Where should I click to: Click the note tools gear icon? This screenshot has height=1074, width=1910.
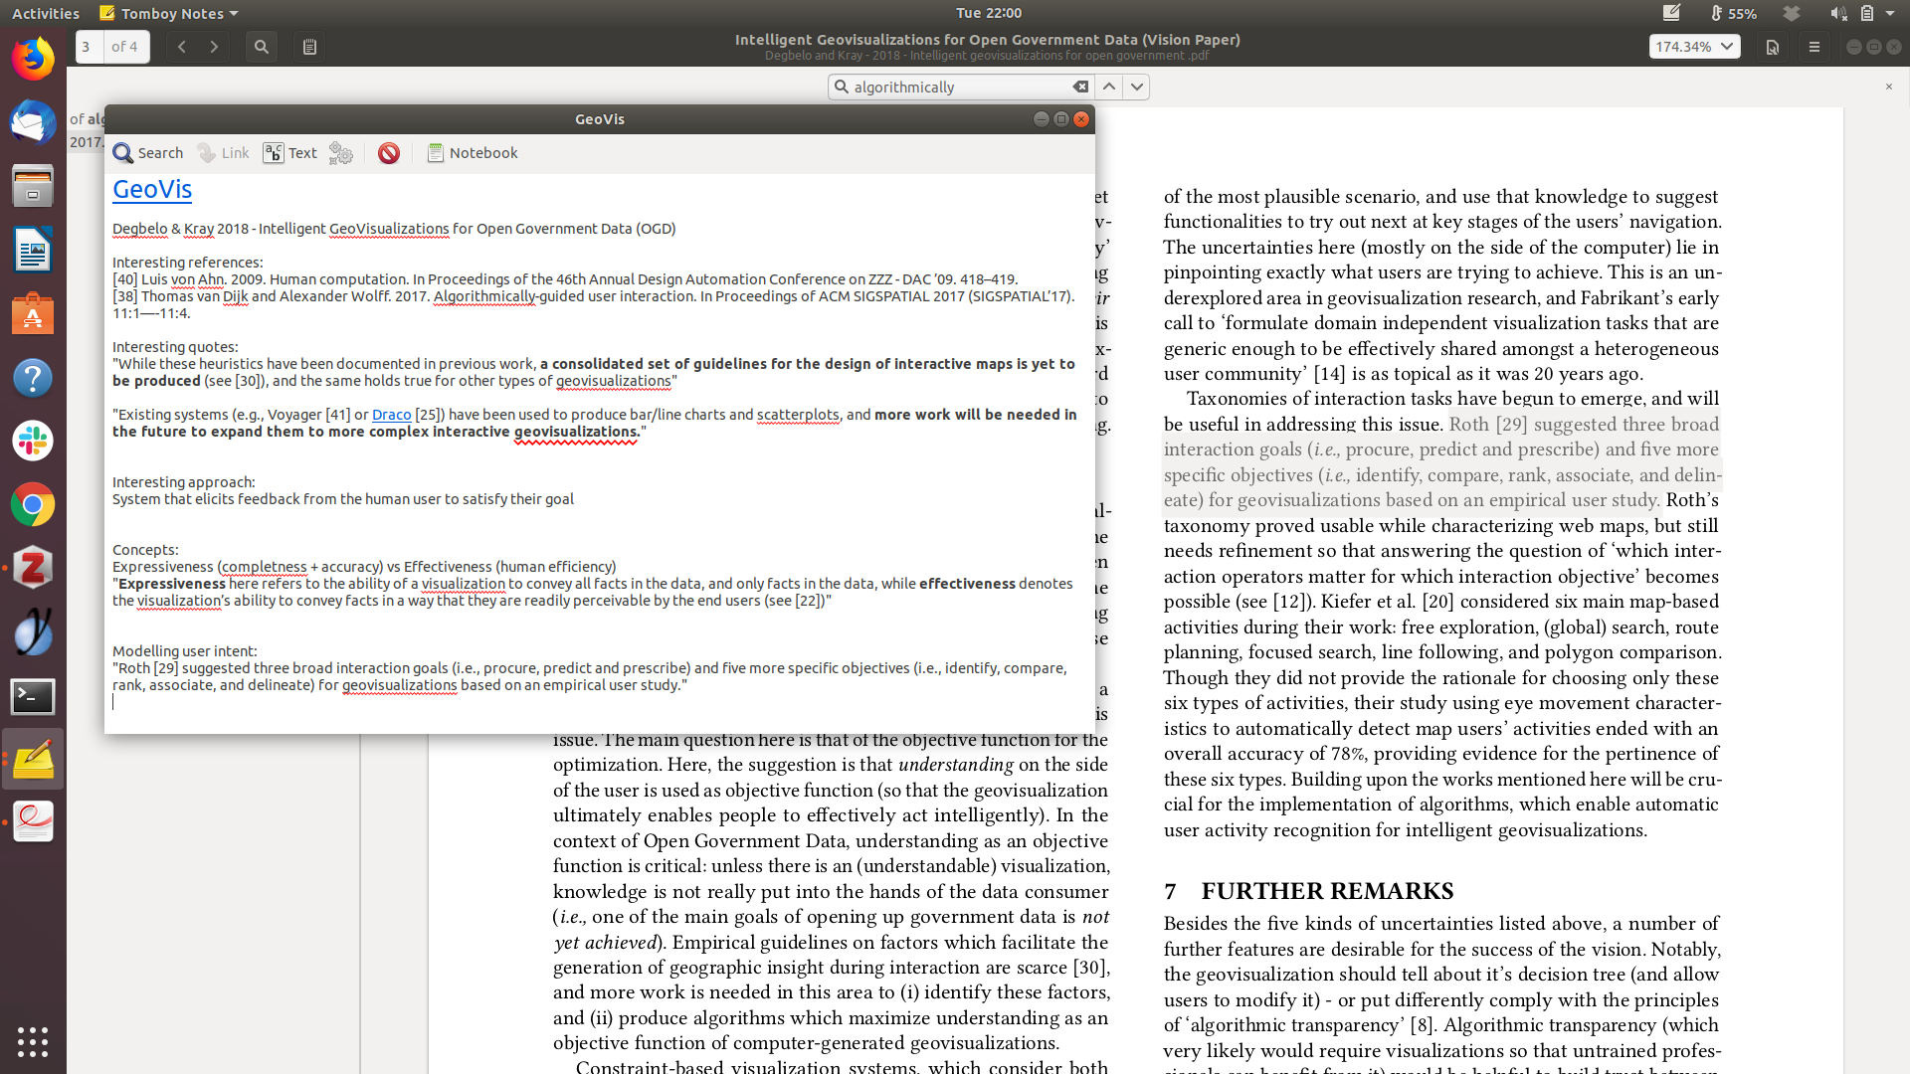[341, 153]
